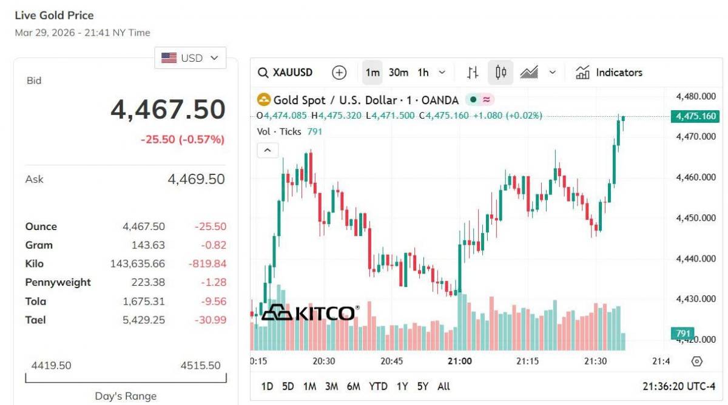The height and width of the screenshot is (405, 728).
Task: Open the chart settings gear icon
Action: 696,361
